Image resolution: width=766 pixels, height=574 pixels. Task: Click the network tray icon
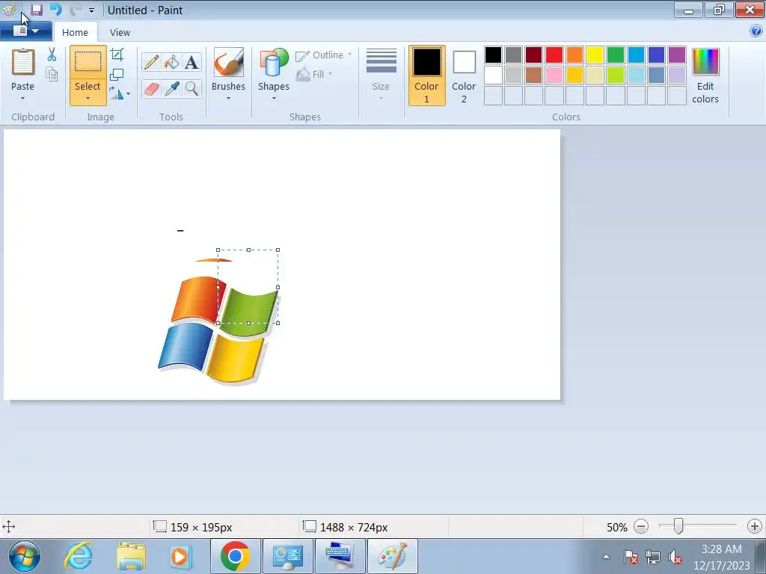652,556
